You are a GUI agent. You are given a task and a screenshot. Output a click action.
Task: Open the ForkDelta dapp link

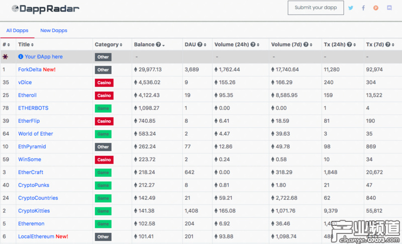(x=30, y=69)
